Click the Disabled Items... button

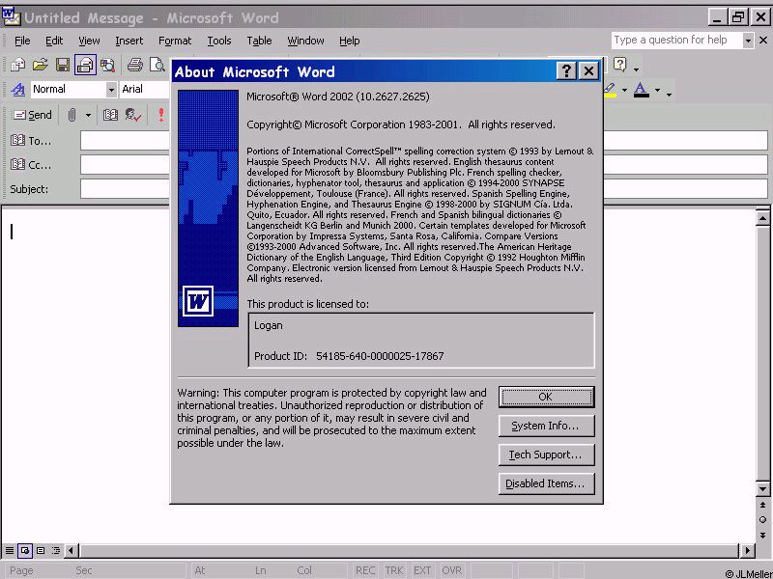[x=546, y=483]
